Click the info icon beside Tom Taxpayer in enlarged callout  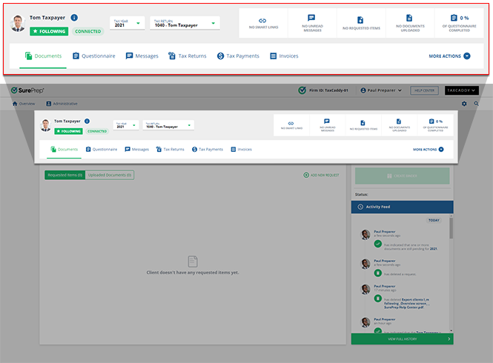(x=74, y=18)
